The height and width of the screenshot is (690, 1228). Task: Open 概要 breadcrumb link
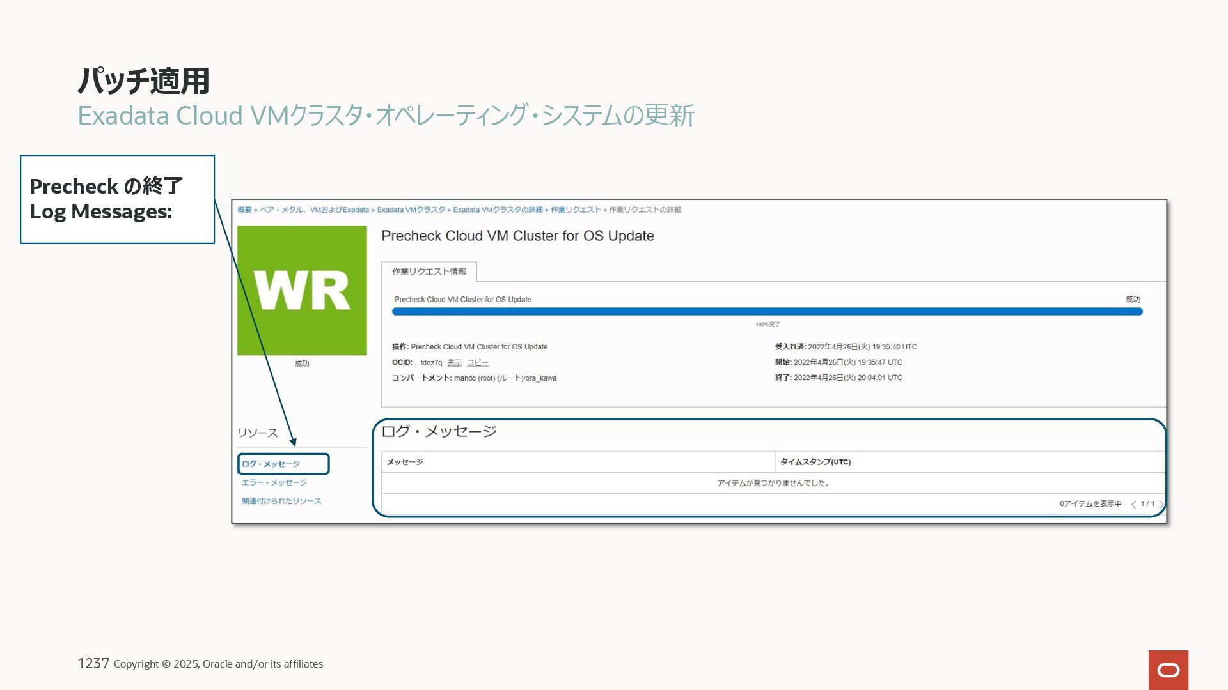tap(244, 210)
